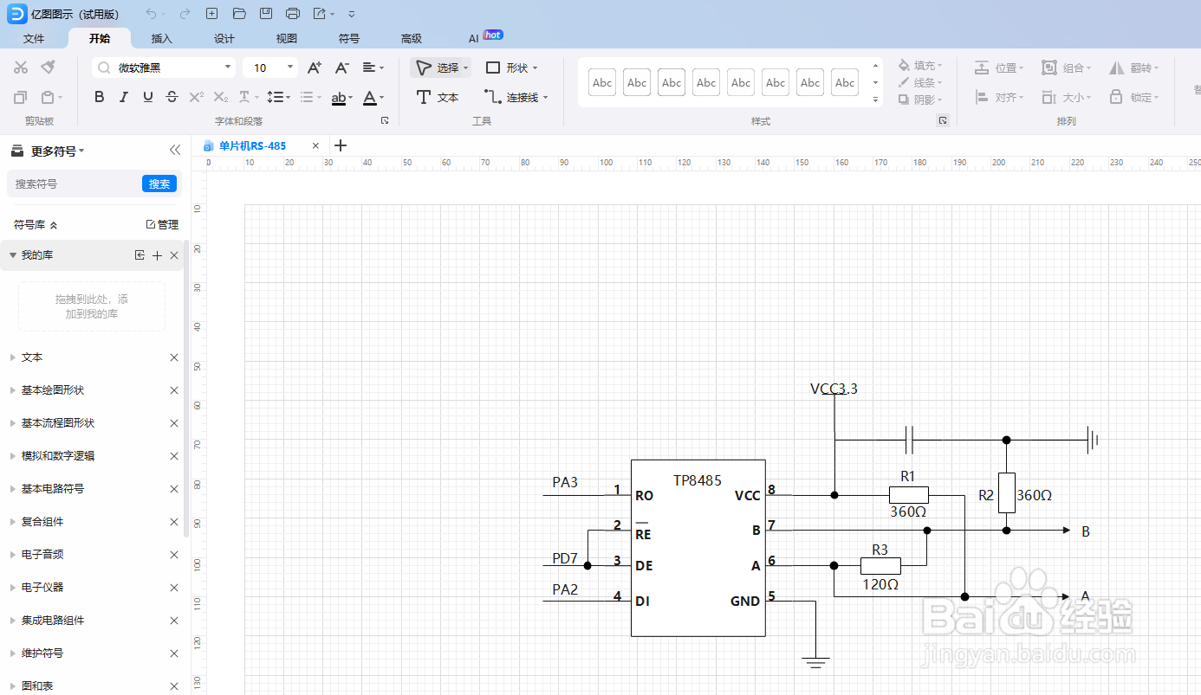This screenshot has height=695, width=1201.
Task: Click the 搜索符号 search input field
Action: [x=75, y=183]
